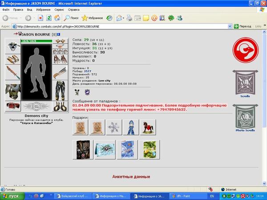Viewport: 267px width, 200px height.
Task: Expand the Links toolbar chevron
Action: [265, 25]
